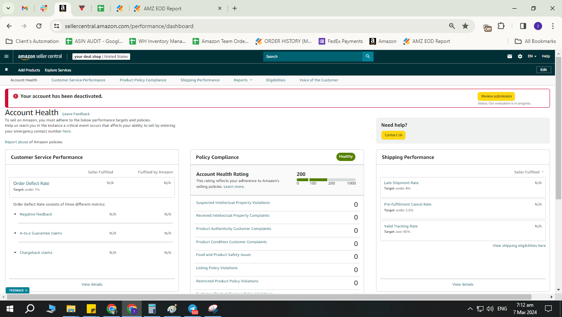Toggle the browser side panel icon
This screenshot has height=317, width=562.
click(x=523, y=26)
